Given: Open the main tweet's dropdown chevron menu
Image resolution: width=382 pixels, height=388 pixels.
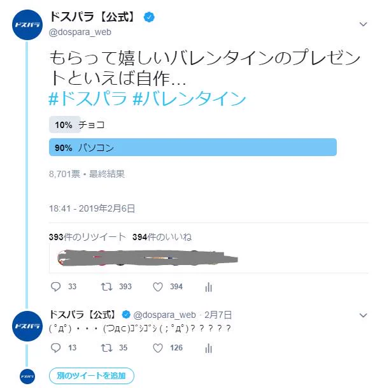Looking at the screenshot, I should coord(363,24).
